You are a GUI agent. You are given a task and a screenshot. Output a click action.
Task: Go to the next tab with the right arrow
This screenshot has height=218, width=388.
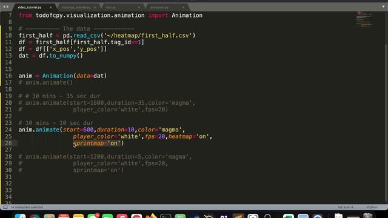(8, 7)
